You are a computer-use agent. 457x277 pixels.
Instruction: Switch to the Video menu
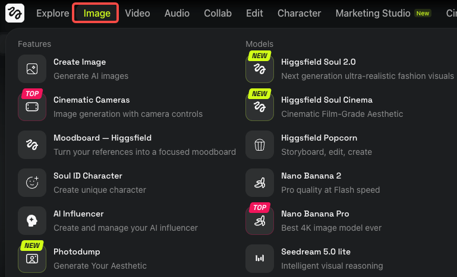(137, 13)
